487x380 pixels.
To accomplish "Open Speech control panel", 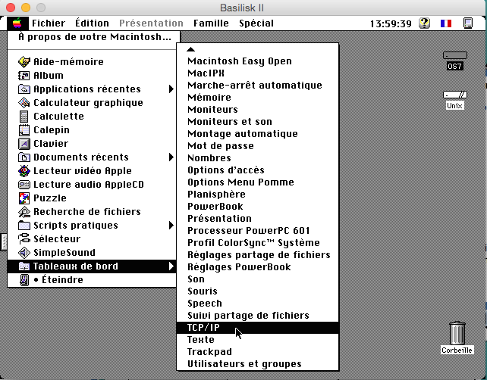I will pos(257,303).
